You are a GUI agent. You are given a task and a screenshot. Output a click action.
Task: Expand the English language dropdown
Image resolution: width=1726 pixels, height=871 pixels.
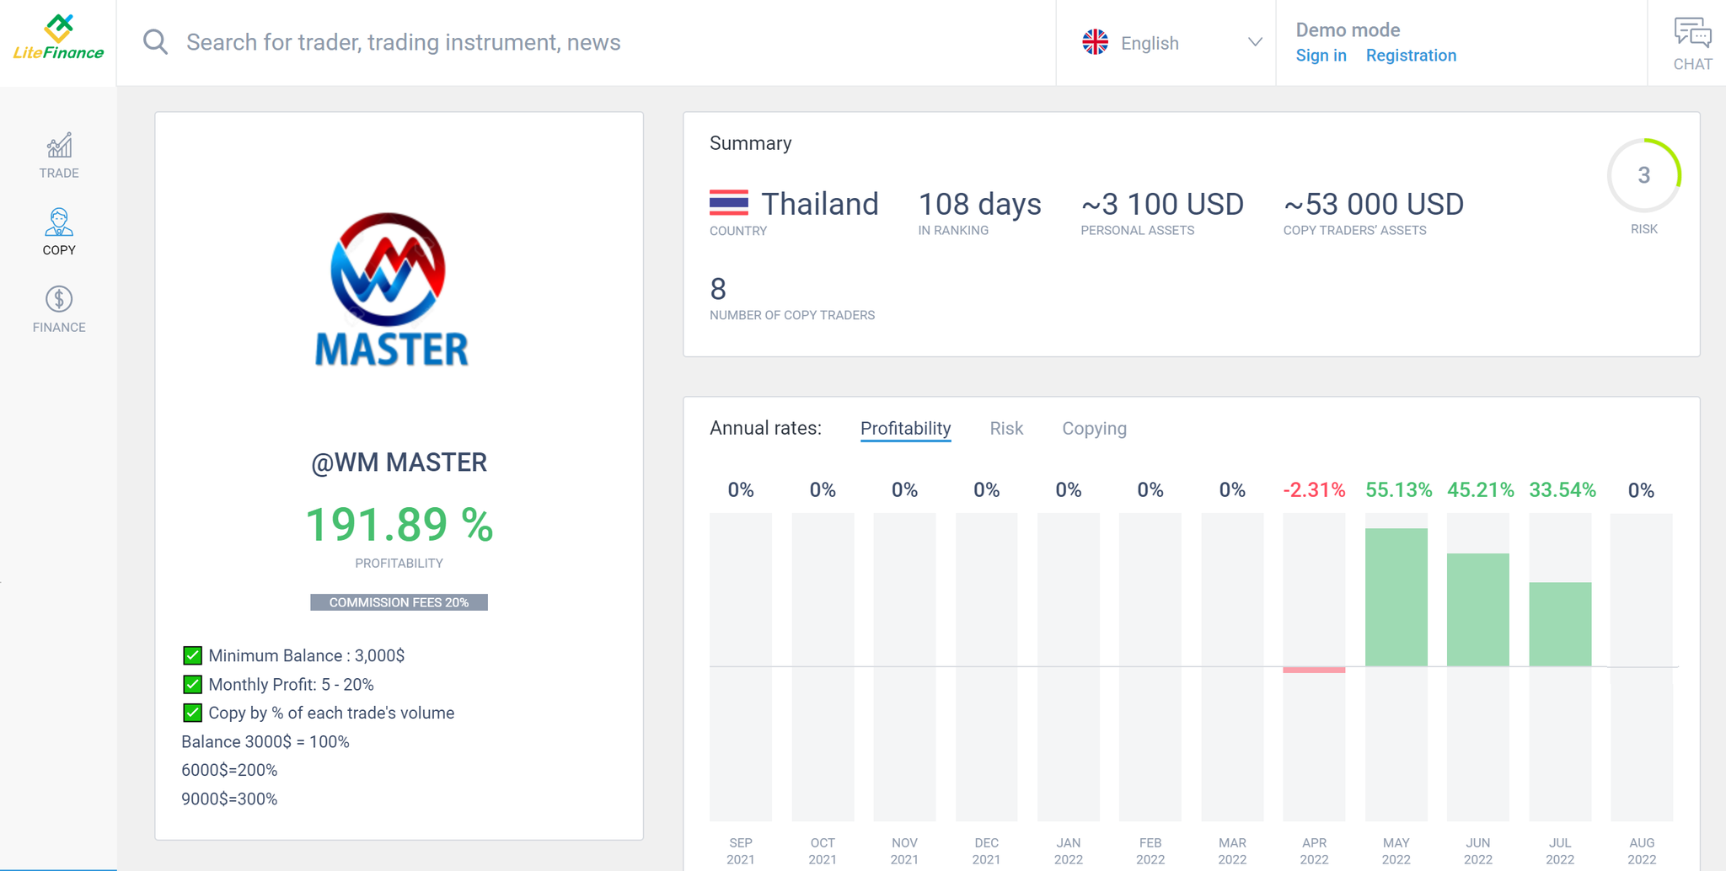point(1172,43)
